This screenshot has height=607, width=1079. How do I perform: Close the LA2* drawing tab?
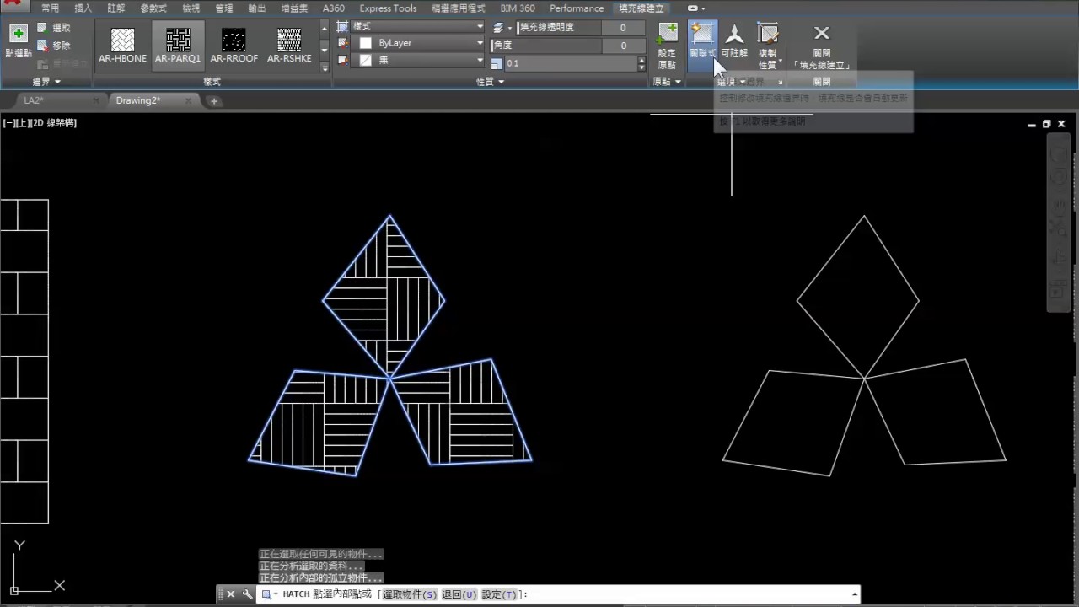tap(96, 100)
